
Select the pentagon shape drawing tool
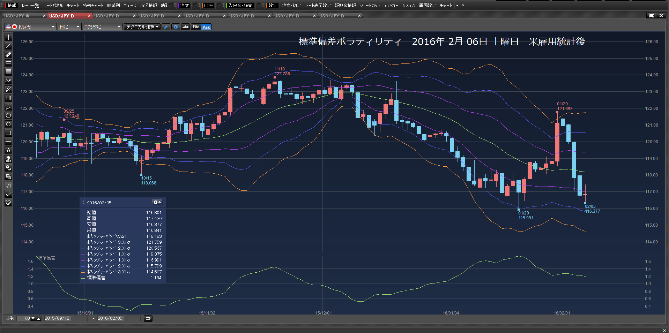(x=8, y=115)
